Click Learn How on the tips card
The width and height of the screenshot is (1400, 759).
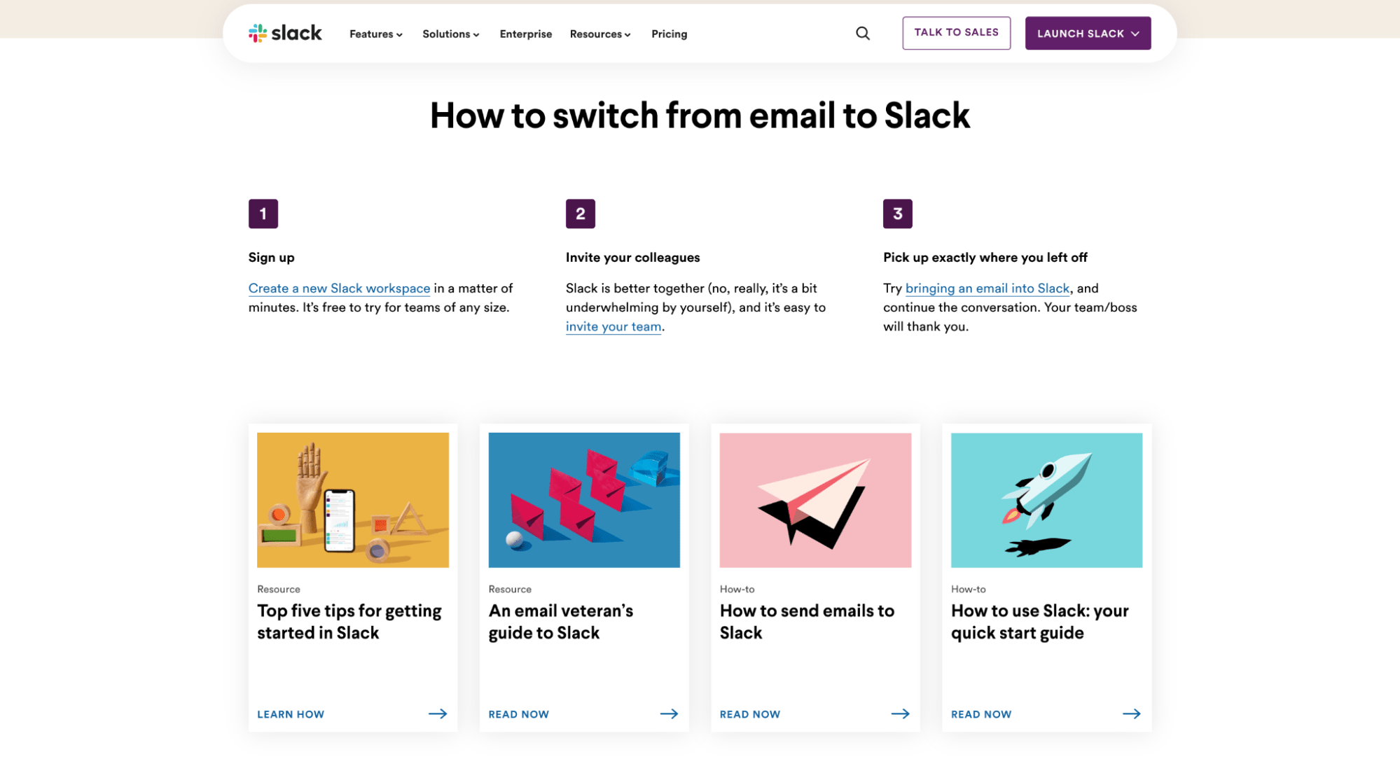click(290, 714)
